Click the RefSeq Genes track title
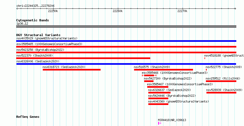Viewport: 244px width, 126px height. [x=28, y=117]
